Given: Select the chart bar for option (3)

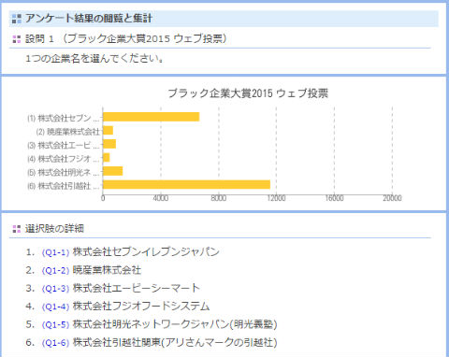Looking at the screenshot, I should click(x=109, y=144).
